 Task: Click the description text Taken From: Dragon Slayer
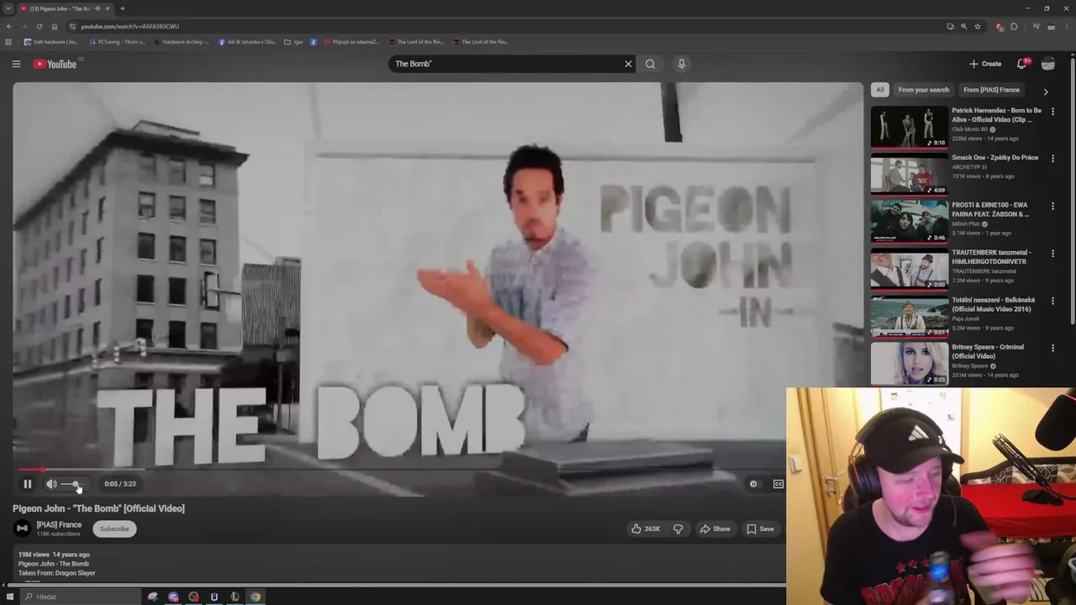coord(57,573)
